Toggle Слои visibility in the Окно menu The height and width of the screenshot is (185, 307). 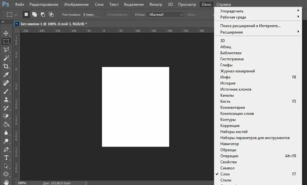pyautogui.click(x=225, y=174)
